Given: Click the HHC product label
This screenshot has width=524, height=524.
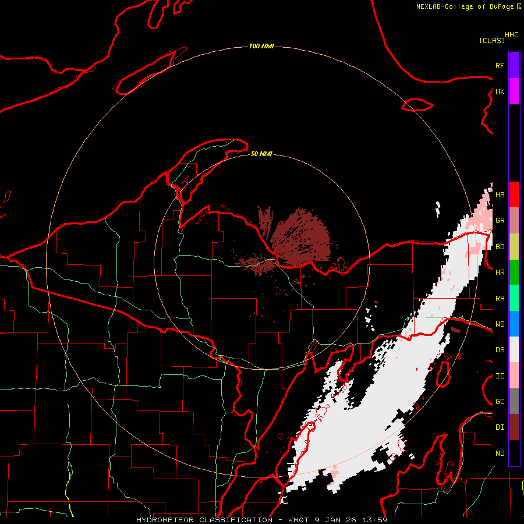Looking at the screenshot, I should pos(511,35).
